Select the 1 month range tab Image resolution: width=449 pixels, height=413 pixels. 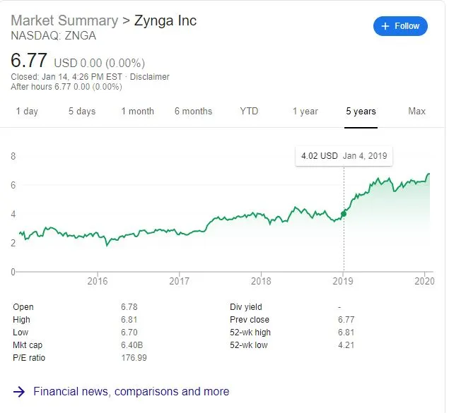[x=137, y=112]
